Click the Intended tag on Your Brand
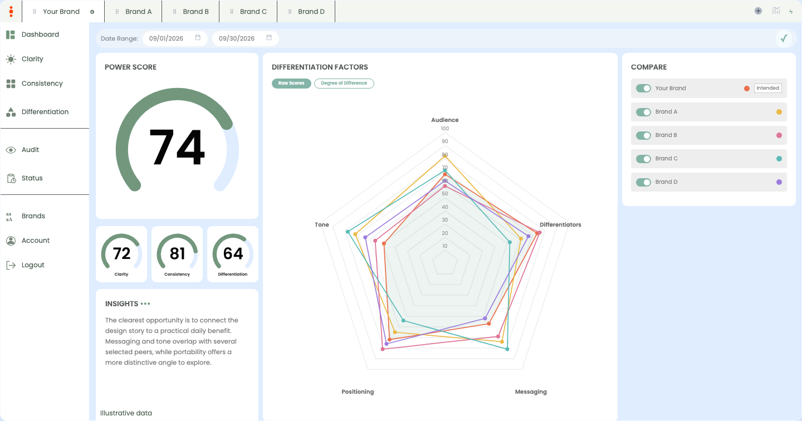The image size is (802, 421). tap(767, 88)
